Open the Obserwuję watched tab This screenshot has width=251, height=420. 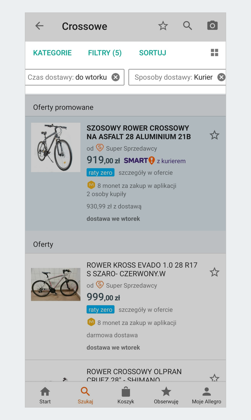coord(166,395)
